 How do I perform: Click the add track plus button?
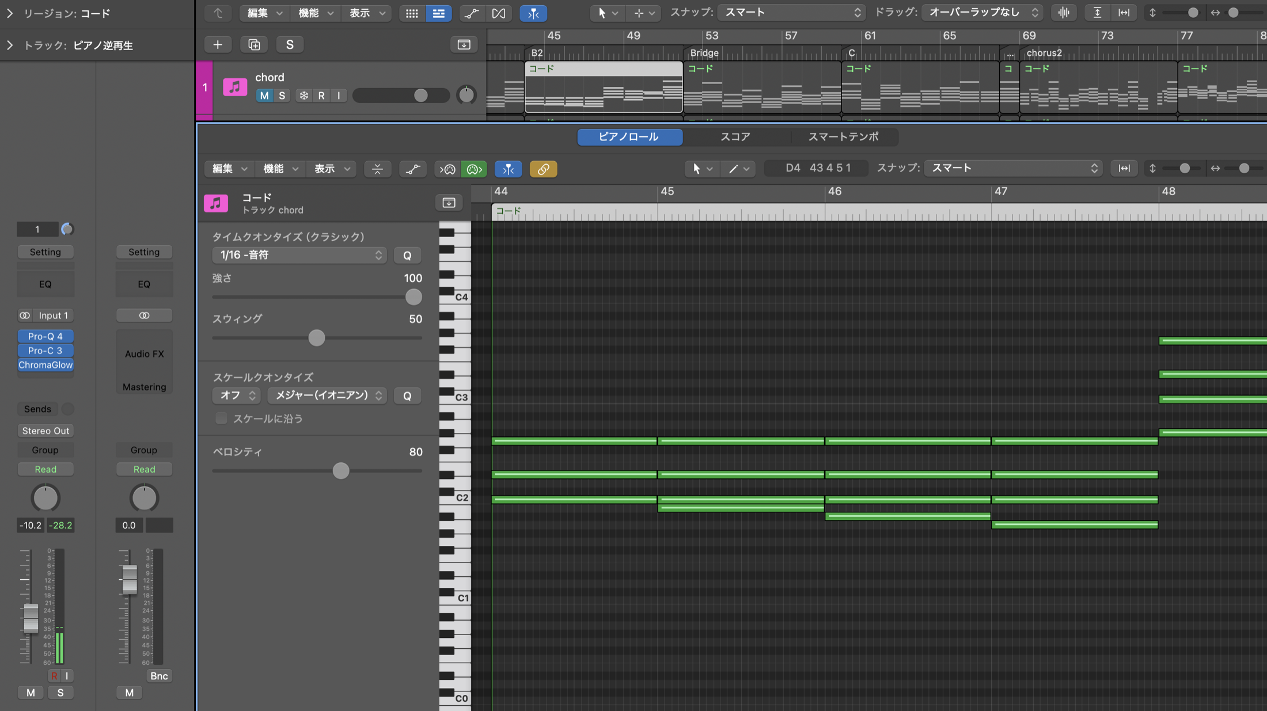[x=218, y=44]
